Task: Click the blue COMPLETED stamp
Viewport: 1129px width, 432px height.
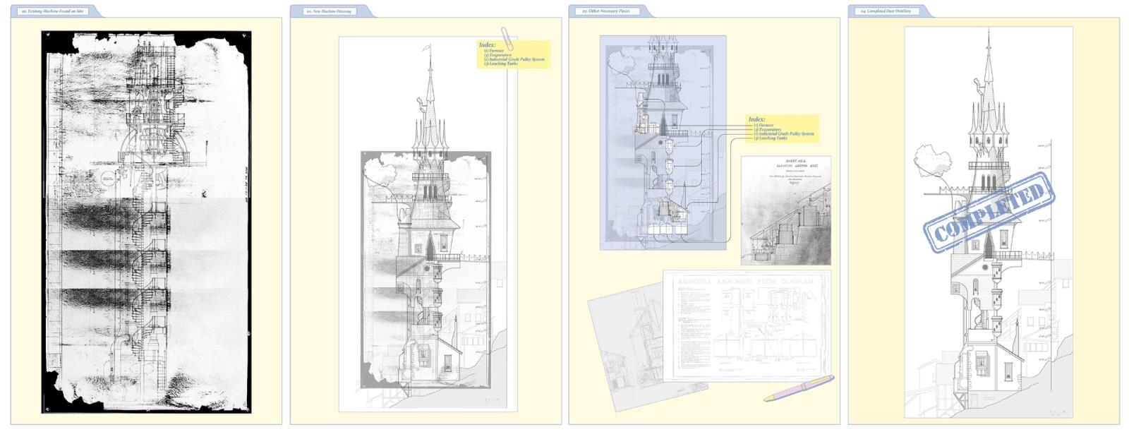Action: [x=989, y=212]
